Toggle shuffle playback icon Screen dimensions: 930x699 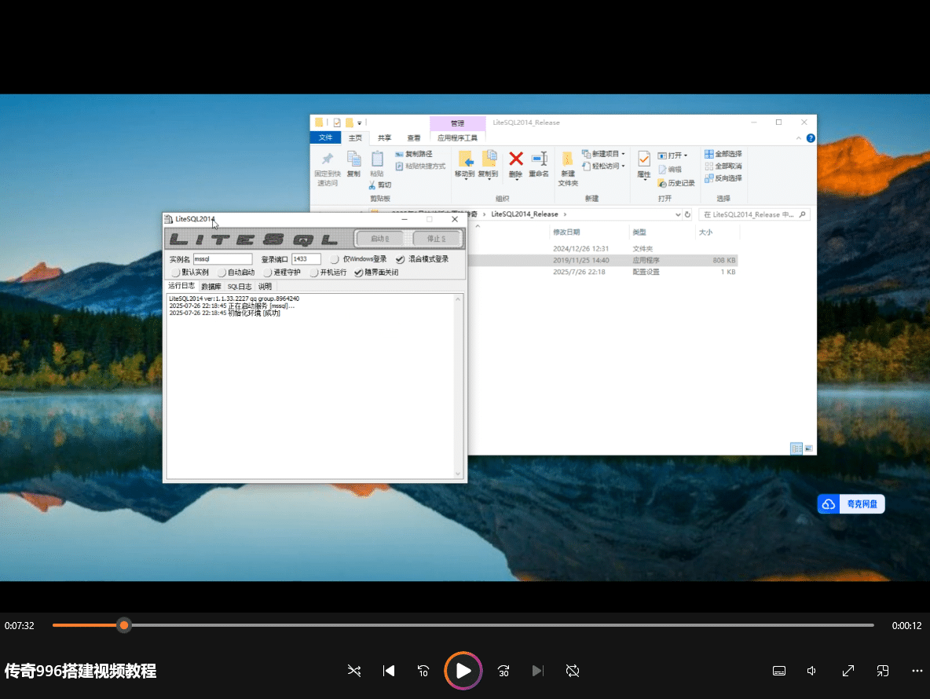click(x=354, y=671)
